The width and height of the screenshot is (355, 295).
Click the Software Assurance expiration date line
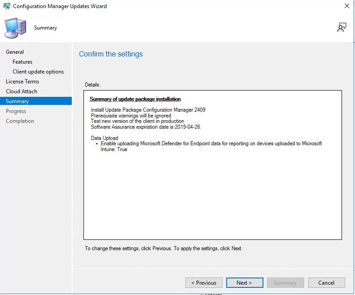pos(146,127)
